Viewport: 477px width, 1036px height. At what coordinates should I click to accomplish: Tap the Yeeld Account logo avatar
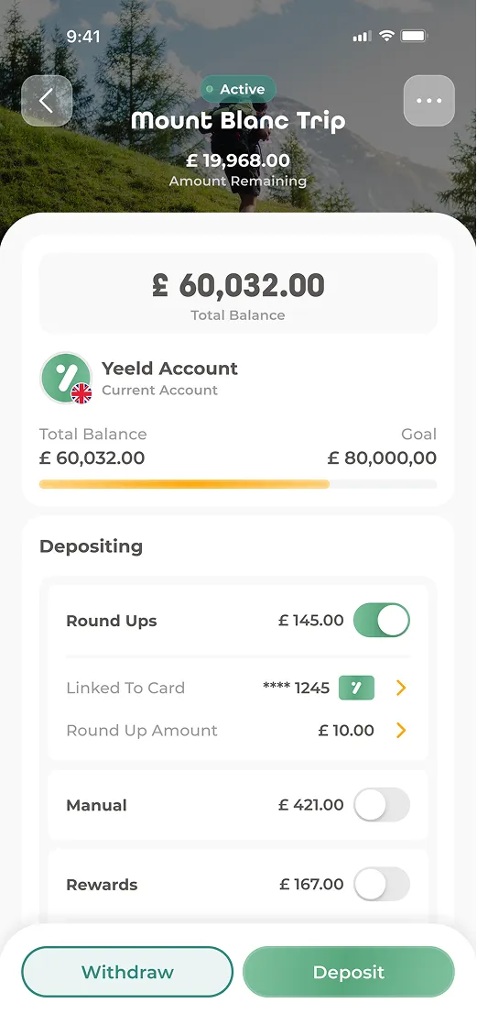66,378
